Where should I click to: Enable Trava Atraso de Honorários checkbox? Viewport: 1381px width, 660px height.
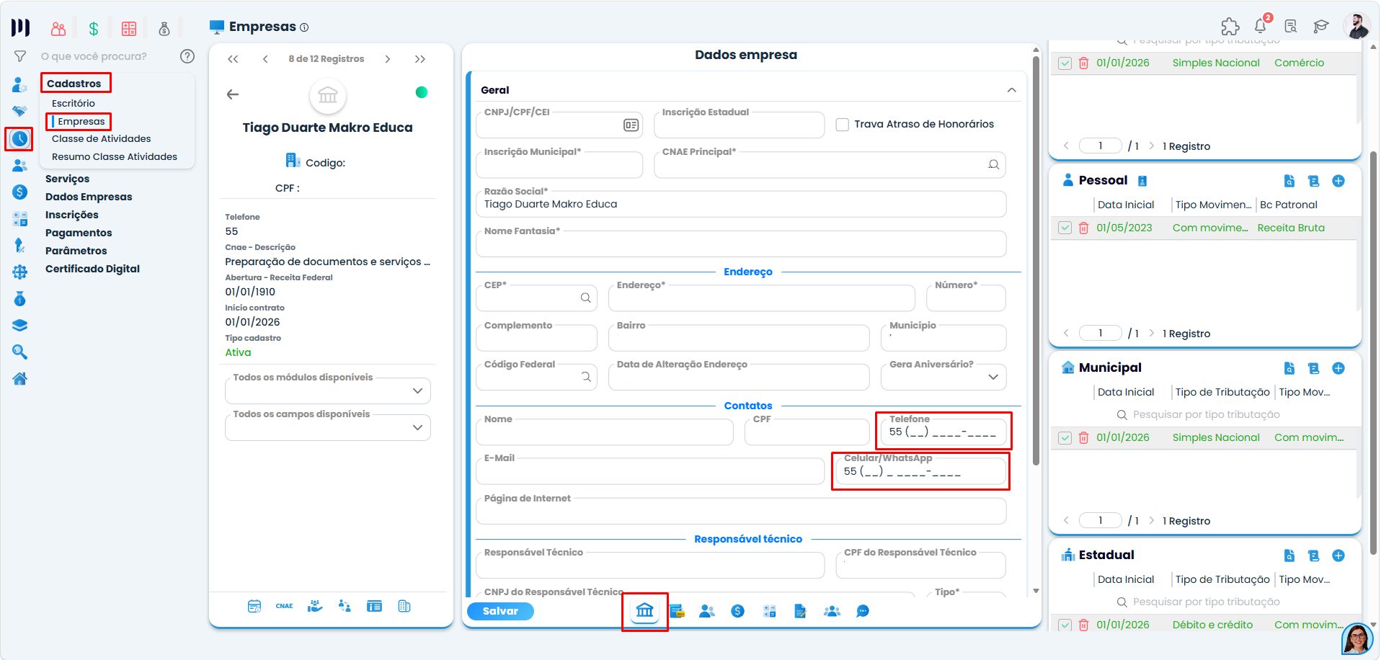842,125
